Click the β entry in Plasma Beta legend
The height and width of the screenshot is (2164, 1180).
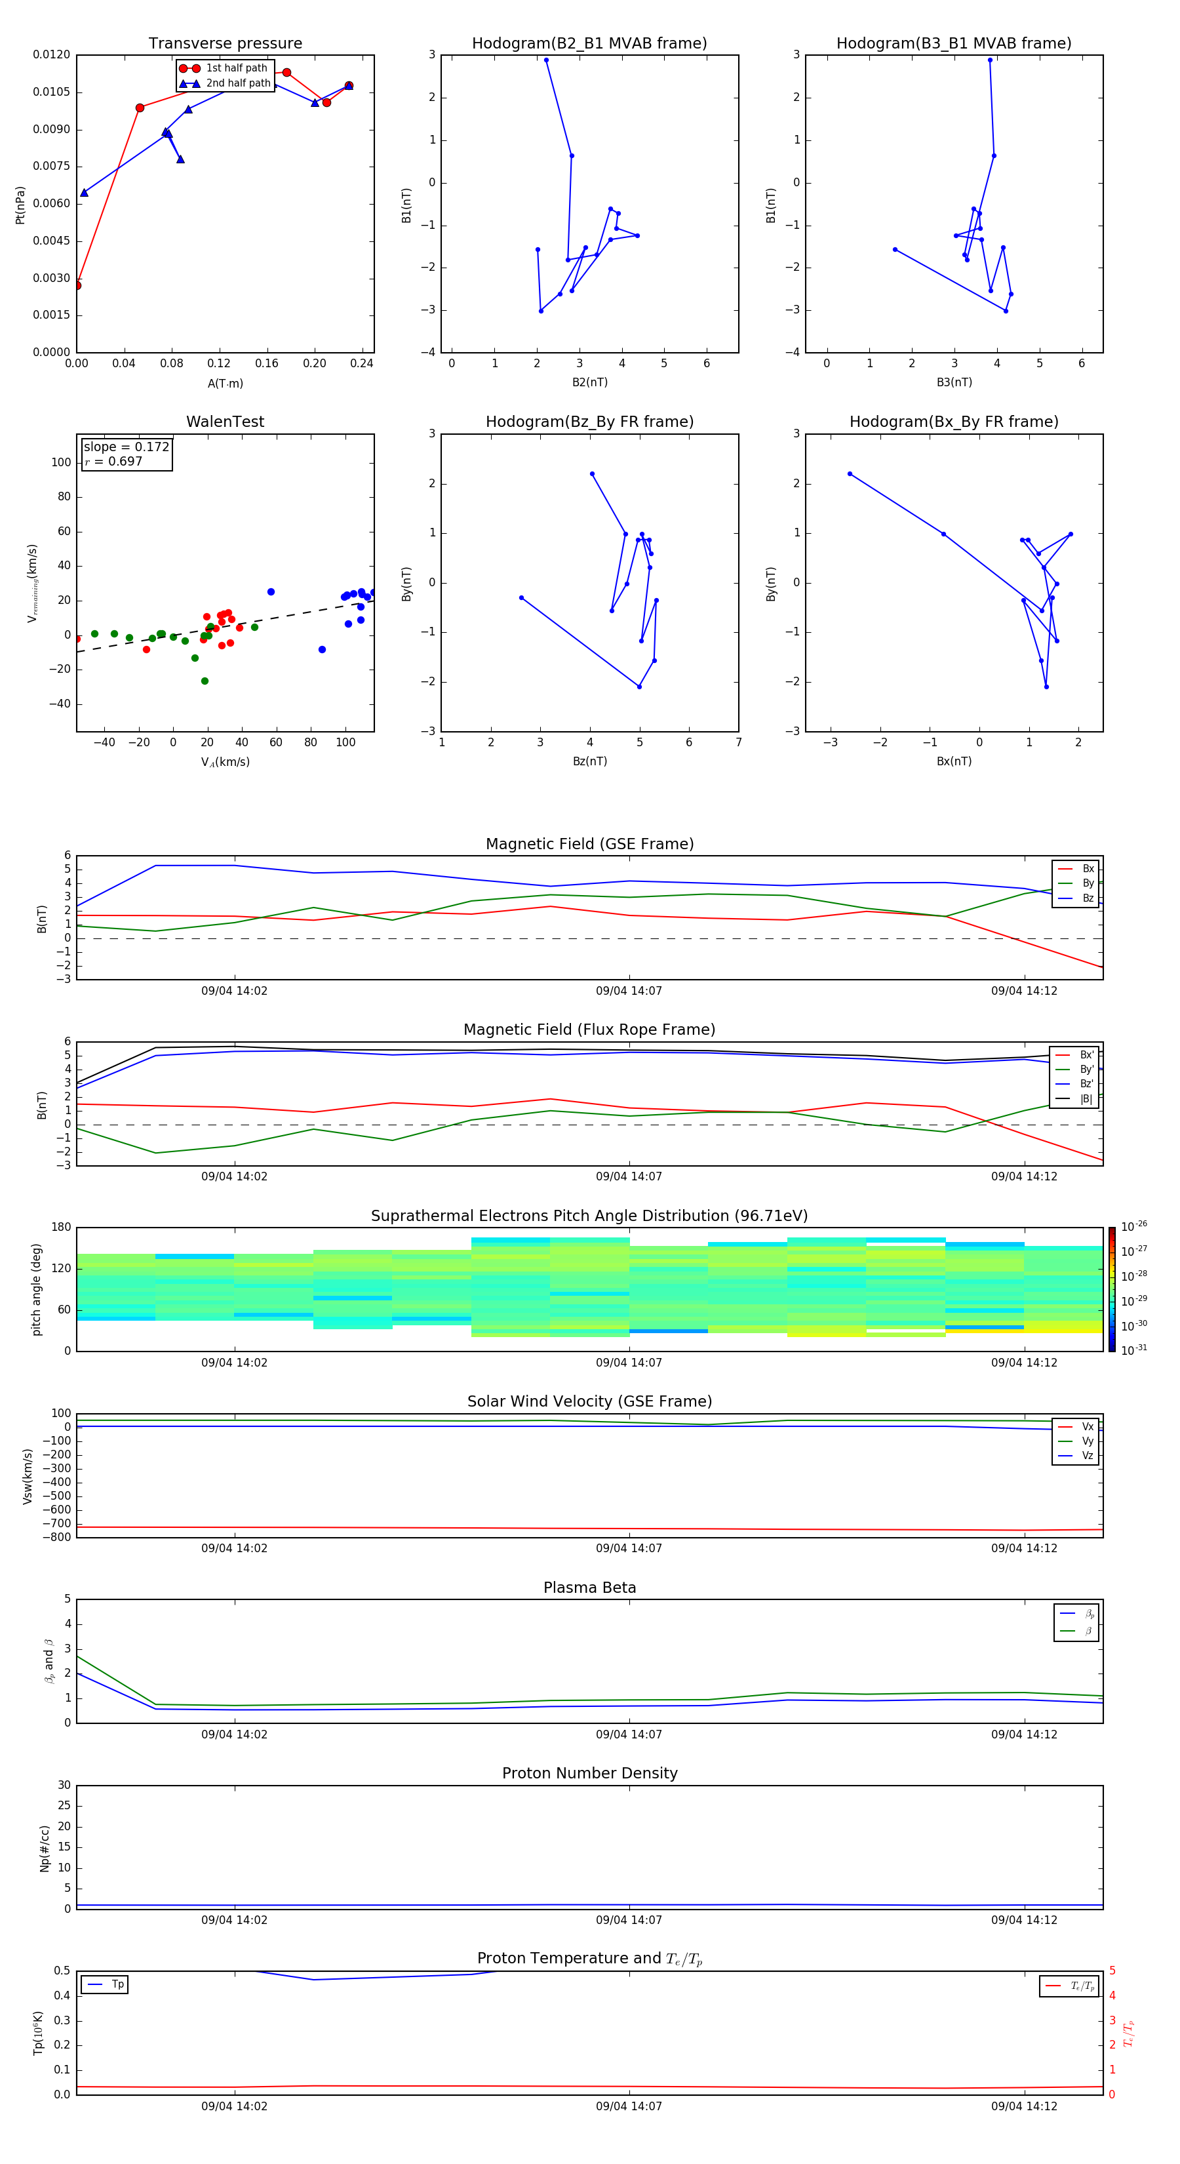(1076, 1631)
